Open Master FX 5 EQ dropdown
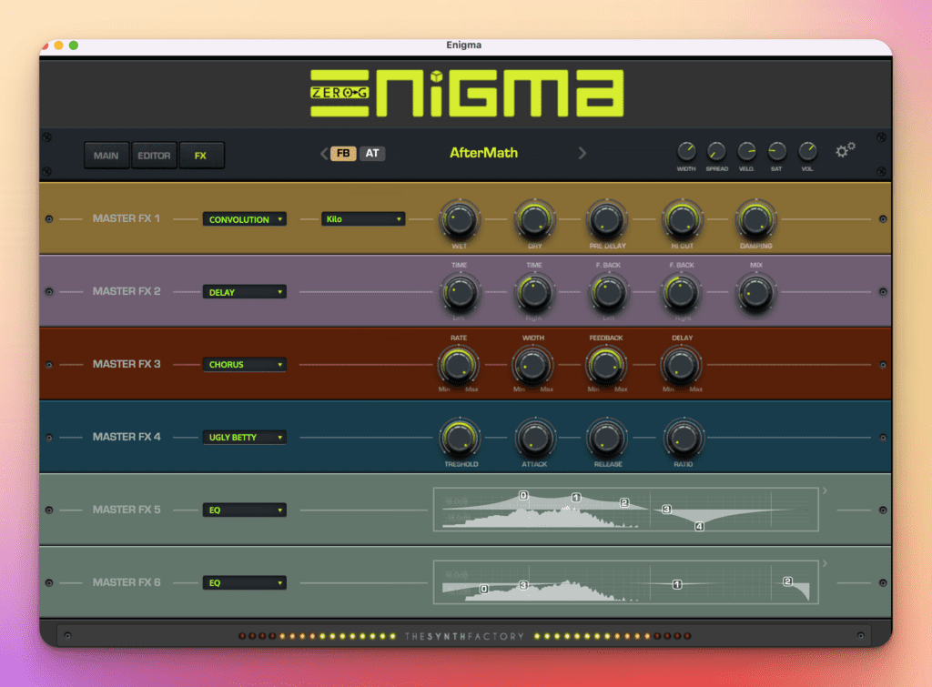This screenshot has width=932, height=687. [x=244, y=510]
